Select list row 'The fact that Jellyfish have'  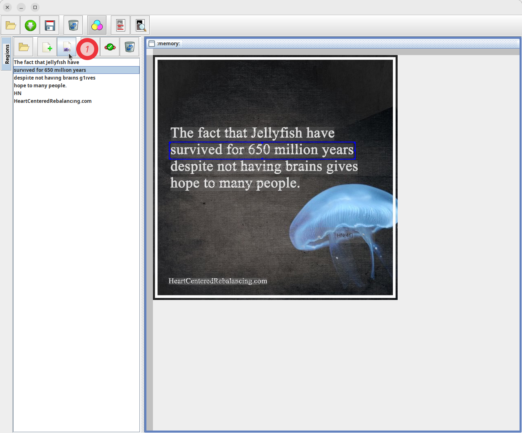click(x=76, y=62)
